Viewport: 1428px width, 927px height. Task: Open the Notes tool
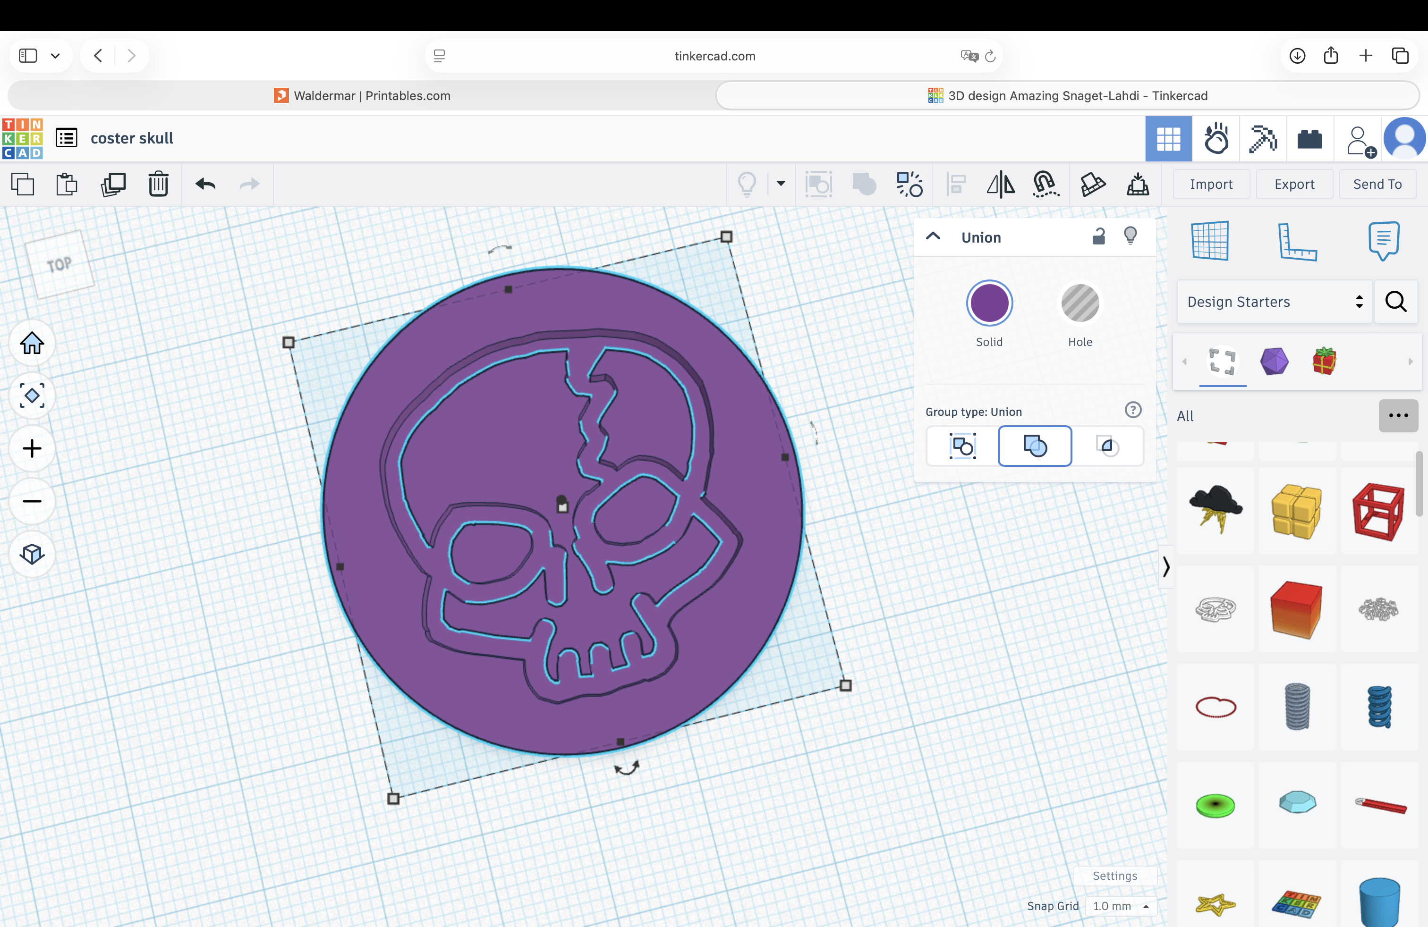[1384, 240]
